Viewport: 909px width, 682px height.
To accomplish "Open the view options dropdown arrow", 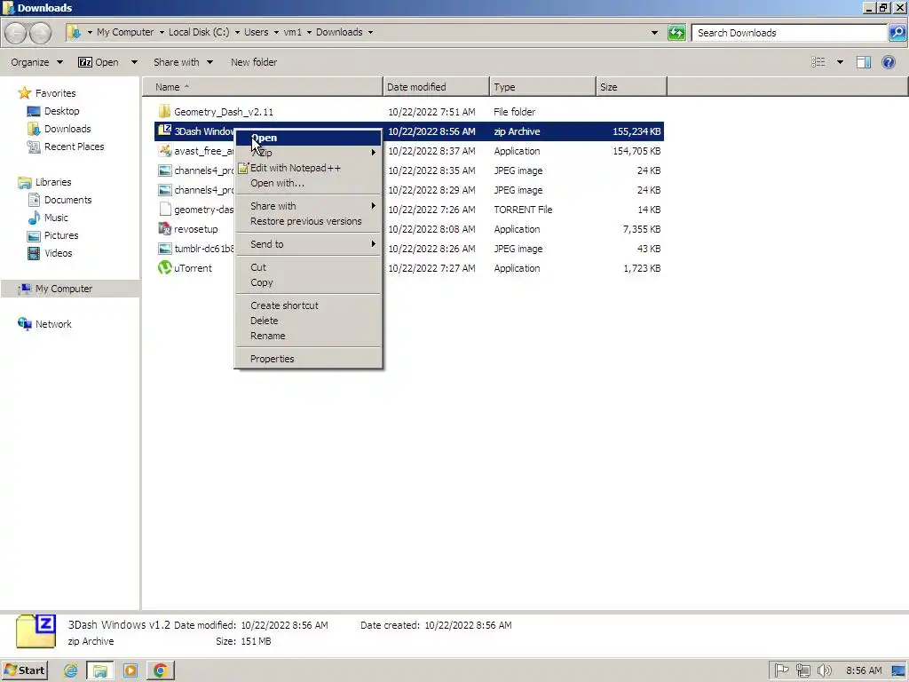I will (x=840, y=62).
